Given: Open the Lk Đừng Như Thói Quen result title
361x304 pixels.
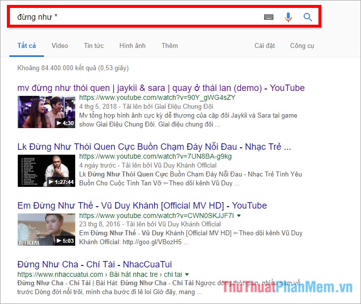Looking at the screenshot, I should click(154, 147).
